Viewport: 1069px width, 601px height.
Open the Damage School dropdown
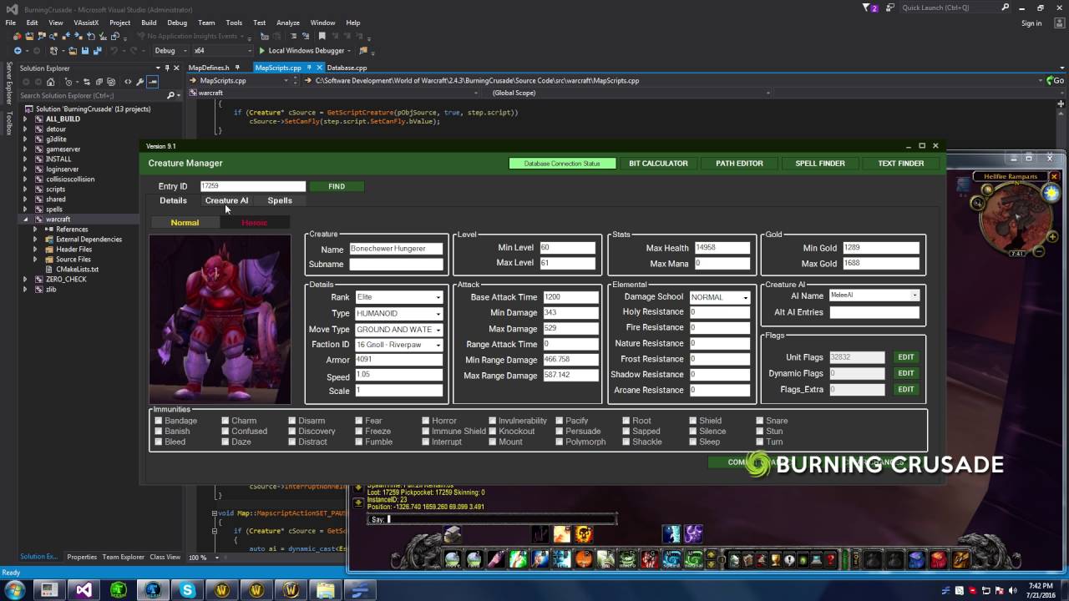coord(719,297)
